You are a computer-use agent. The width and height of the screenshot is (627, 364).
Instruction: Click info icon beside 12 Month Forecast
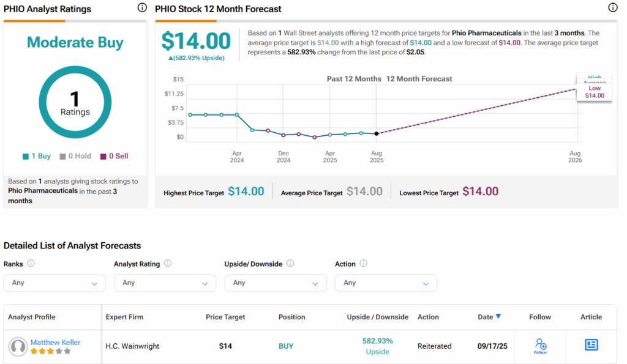613,8
